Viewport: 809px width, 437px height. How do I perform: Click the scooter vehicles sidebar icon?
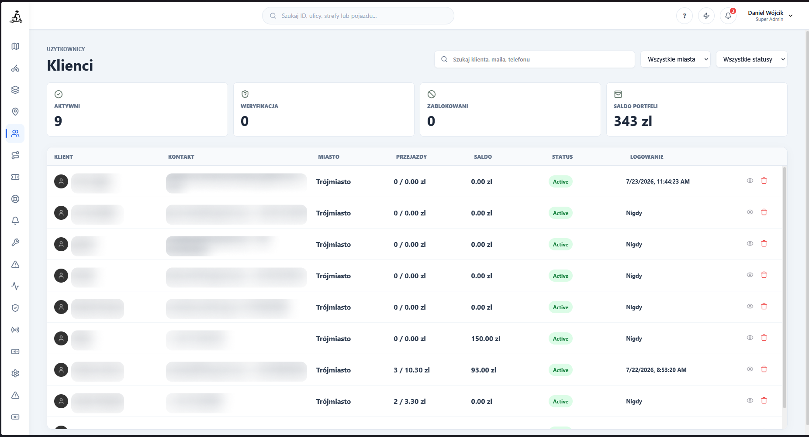(15, 68)
